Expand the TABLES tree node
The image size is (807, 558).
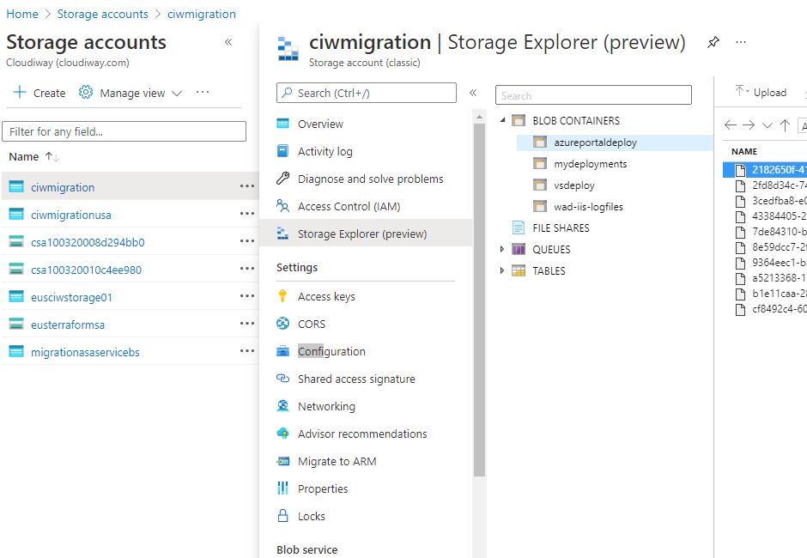tap(502, 270)
